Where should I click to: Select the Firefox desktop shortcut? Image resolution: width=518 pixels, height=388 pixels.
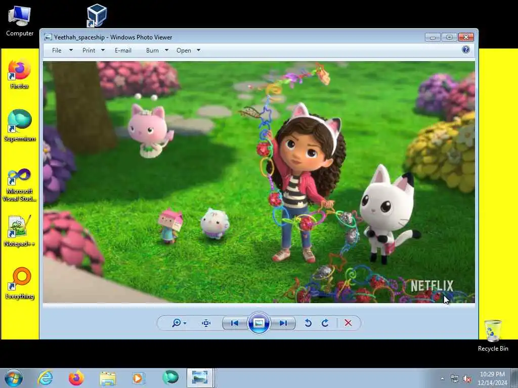pyautogui.click(x=20, y=74)
